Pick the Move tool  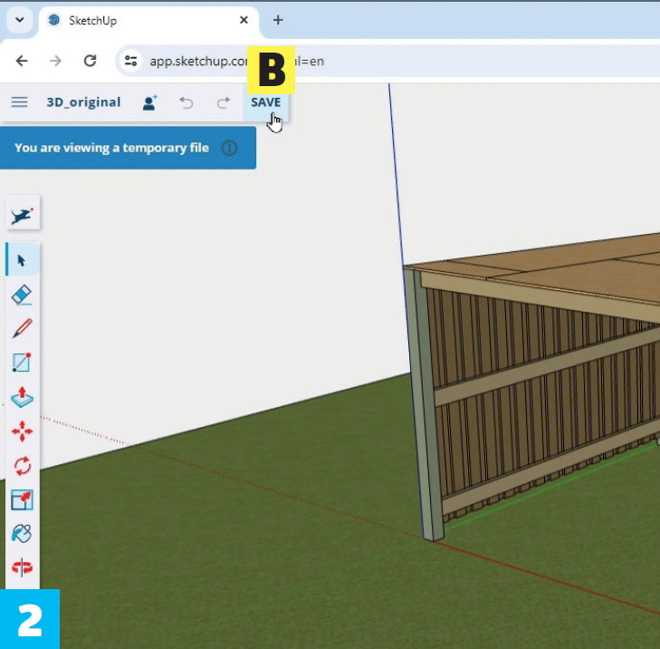point(22,431)
